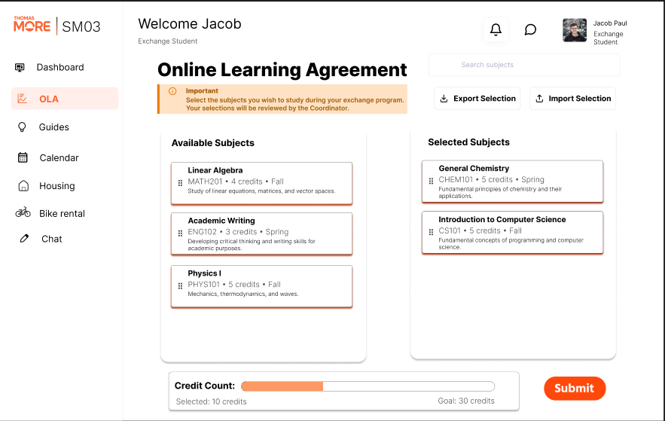
Task: Click drag handle on General Chemistry card
Action: 431,181
